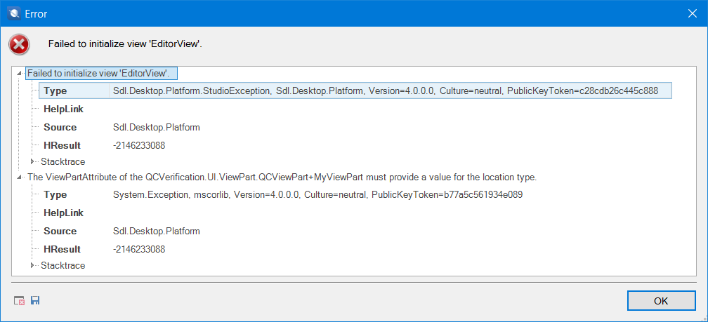Select the first HelpLink row
This screenshot has width=708, height=322.
63,109
